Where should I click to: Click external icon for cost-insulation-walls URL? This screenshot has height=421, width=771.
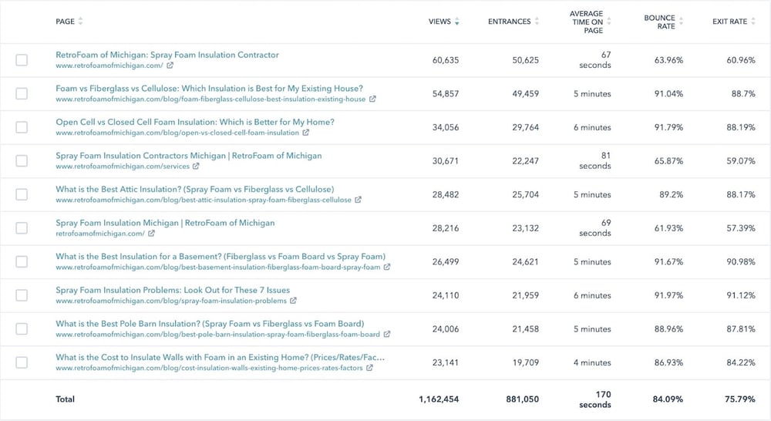[371, 369]
